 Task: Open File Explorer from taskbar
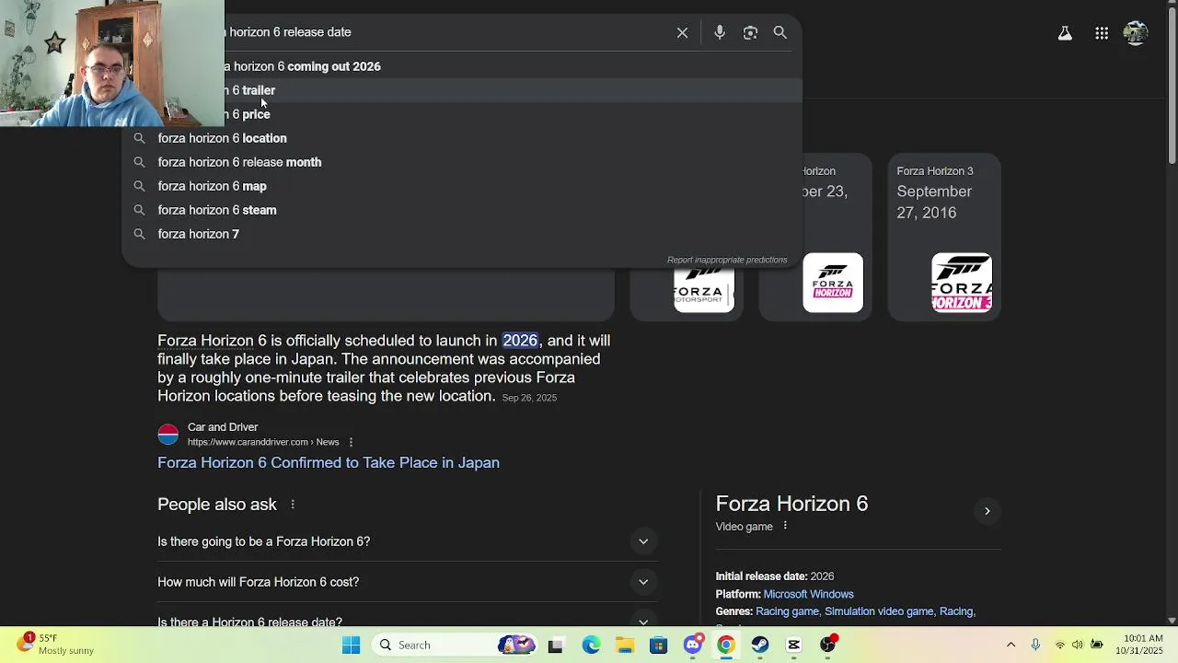(625, 646)
